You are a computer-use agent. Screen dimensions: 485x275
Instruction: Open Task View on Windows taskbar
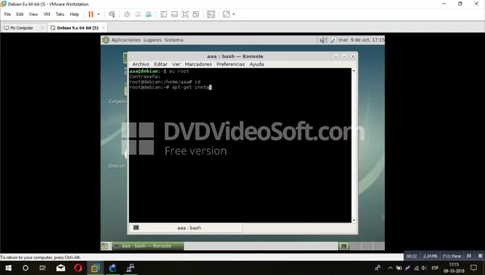pyautogui.click(x=43, y=268)
